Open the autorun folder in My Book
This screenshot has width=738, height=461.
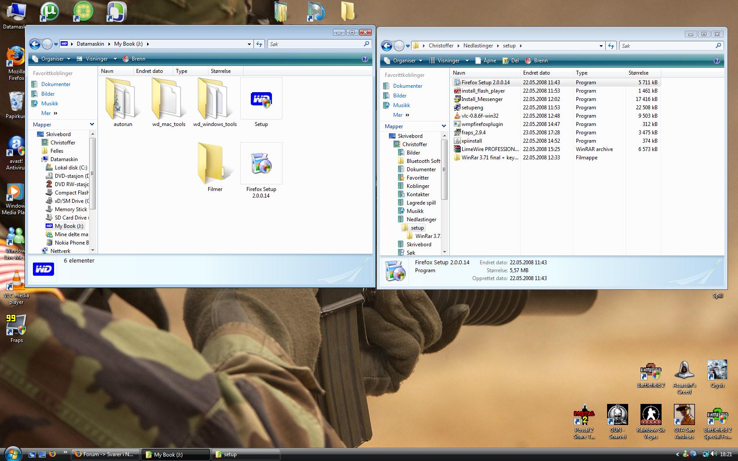(123, 103)
